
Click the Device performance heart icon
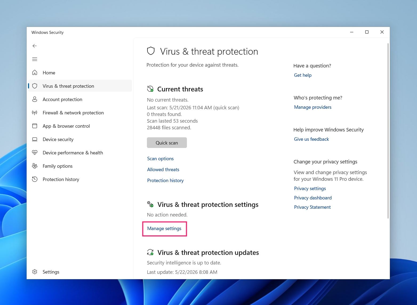(x=35, y=152)
